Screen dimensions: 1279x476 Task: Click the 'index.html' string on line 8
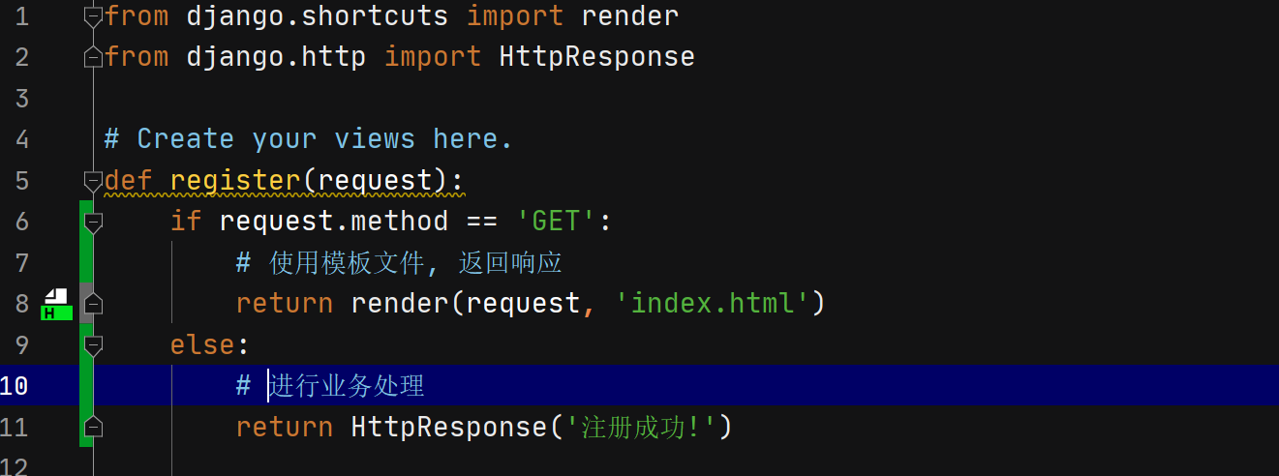(x=712, y=304)
